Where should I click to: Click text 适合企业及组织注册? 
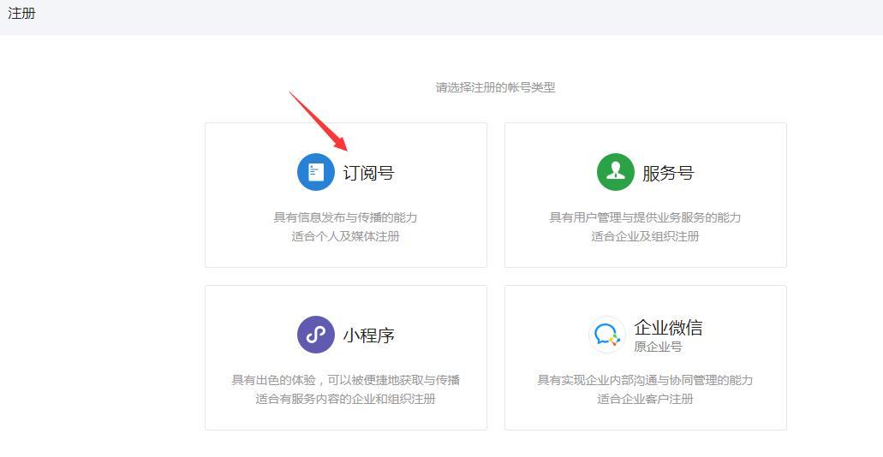(x=645, y=236)
